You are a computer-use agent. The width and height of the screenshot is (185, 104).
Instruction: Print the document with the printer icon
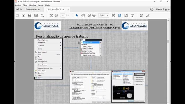29,15
